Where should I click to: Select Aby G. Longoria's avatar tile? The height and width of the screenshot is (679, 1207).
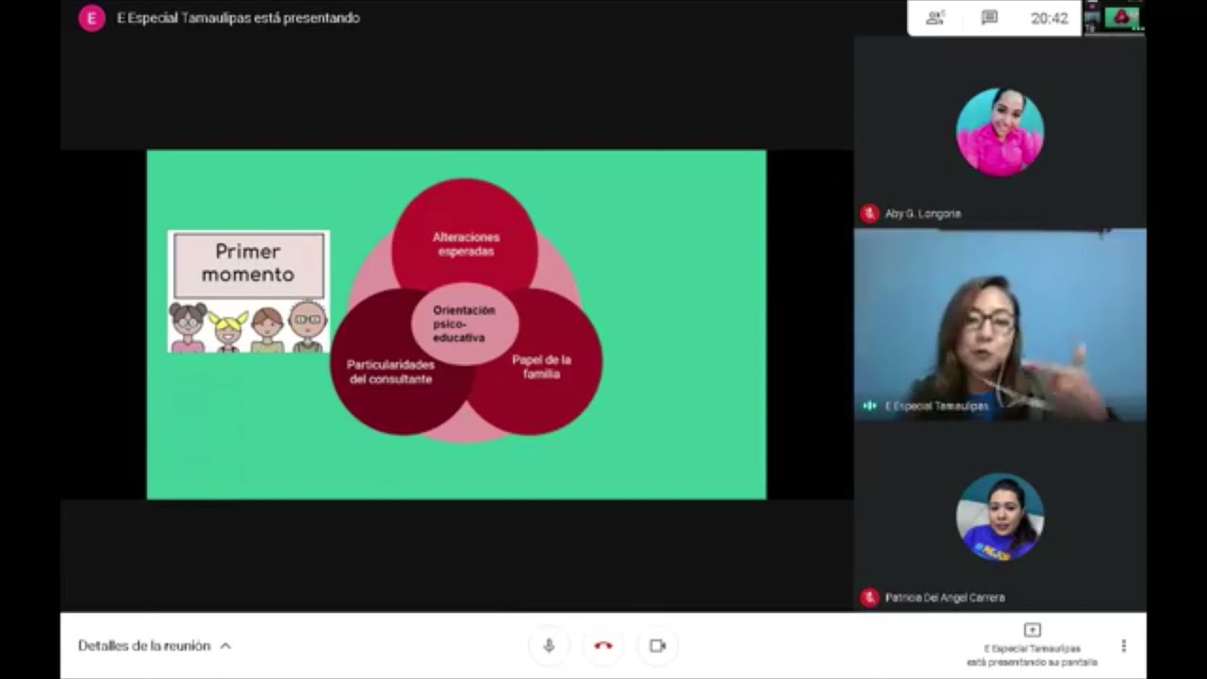click(1000, 132)
